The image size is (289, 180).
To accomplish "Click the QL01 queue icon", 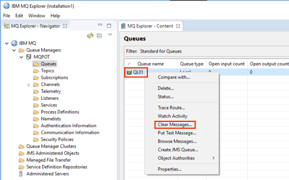I will [129, 72].
